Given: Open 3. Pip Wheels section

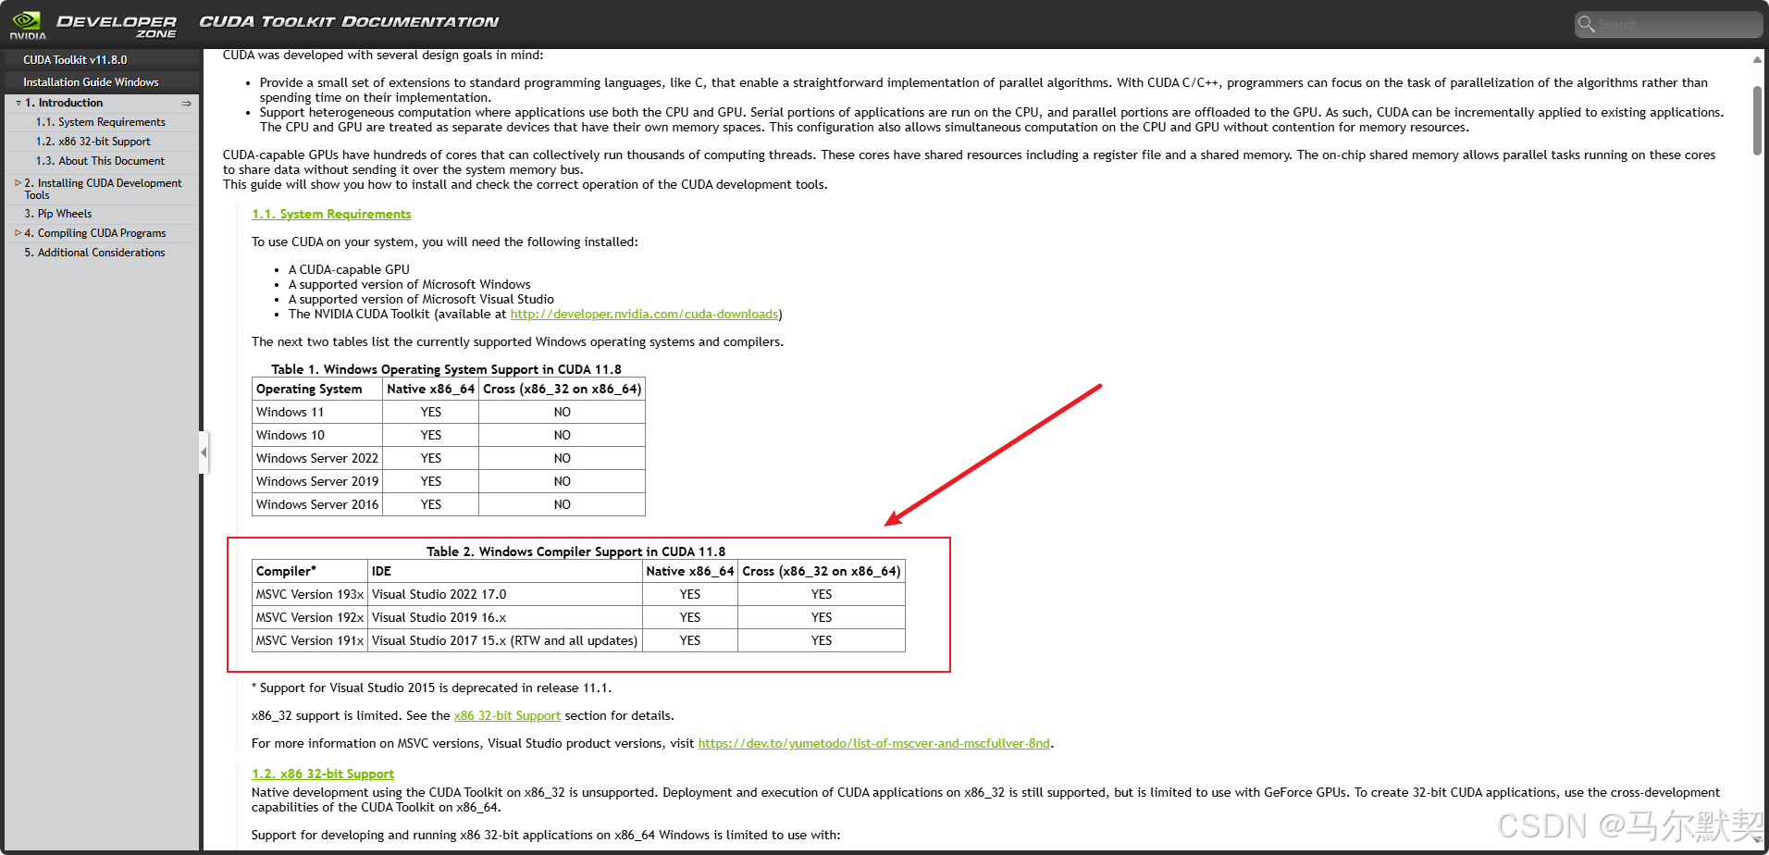Looking at the screenshot, I should 58,214.
